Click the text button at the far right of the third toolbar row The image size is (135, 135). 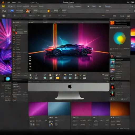122,16
